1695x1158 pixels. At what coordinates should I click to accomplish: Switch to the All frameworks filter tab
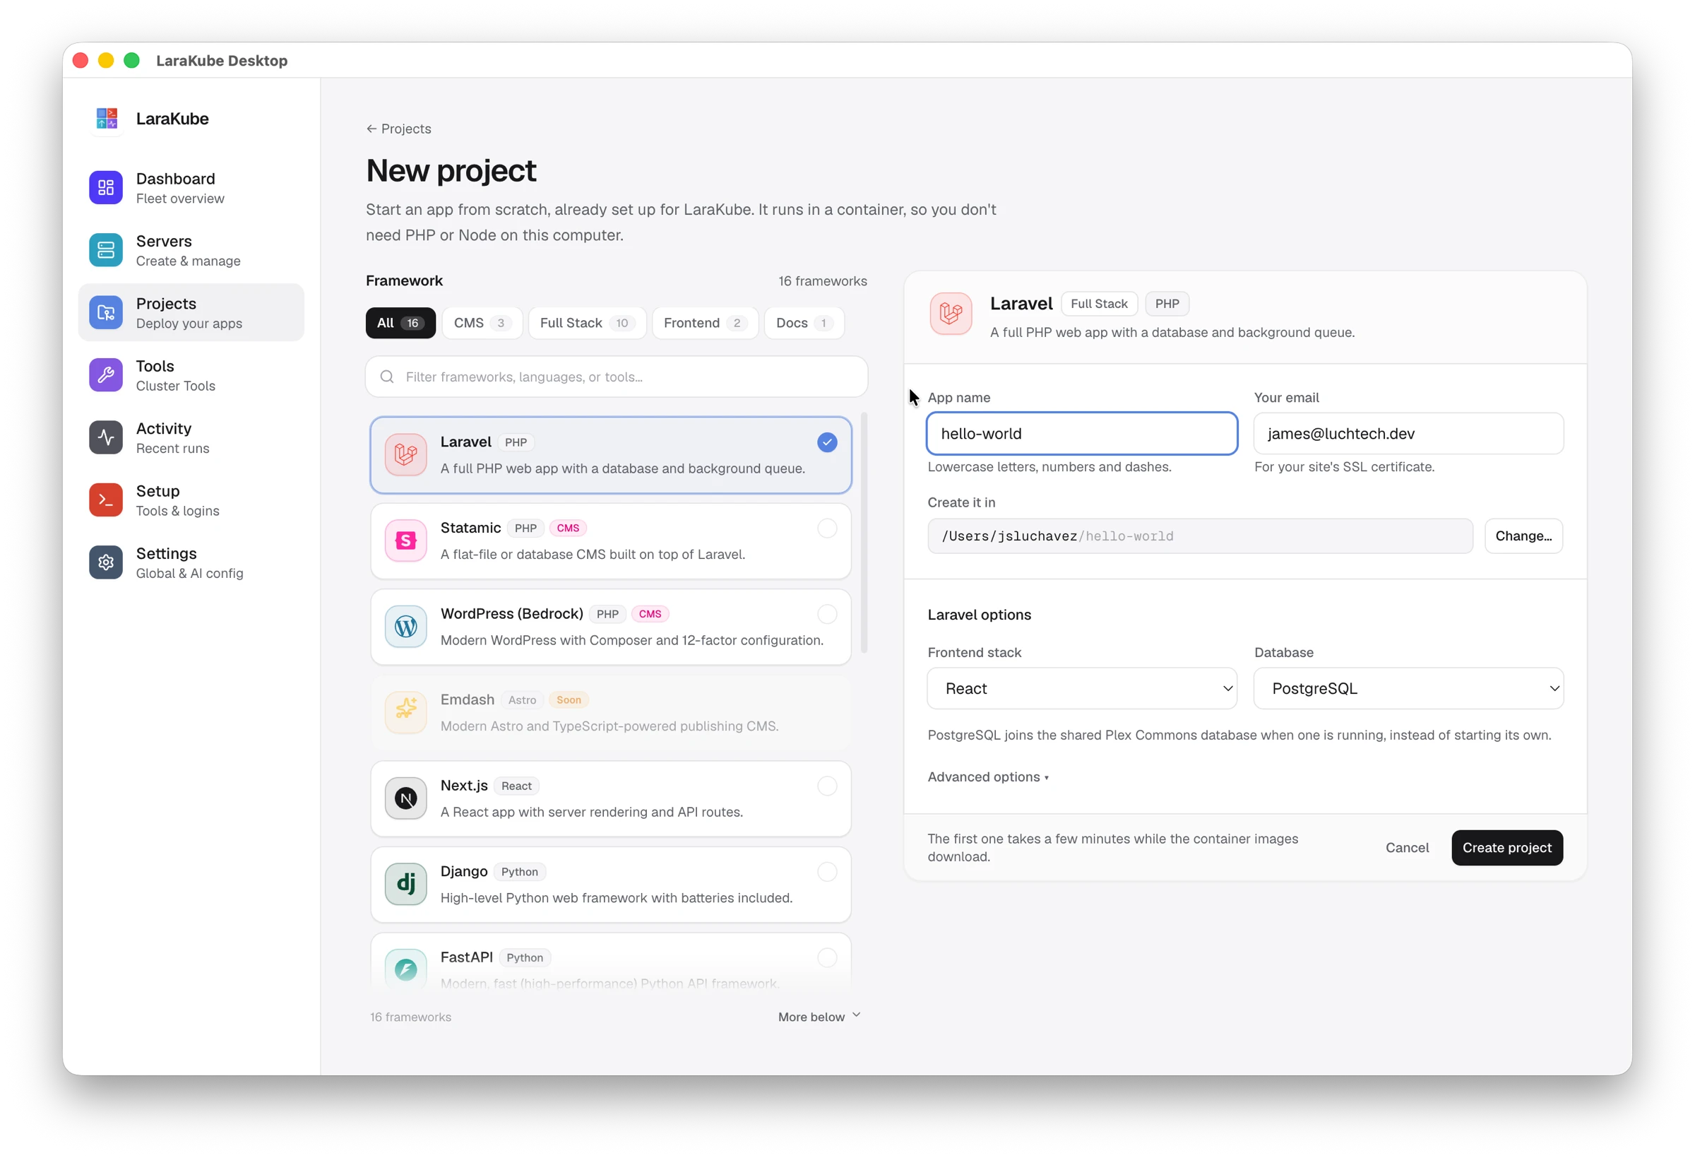tap(400, 324)
